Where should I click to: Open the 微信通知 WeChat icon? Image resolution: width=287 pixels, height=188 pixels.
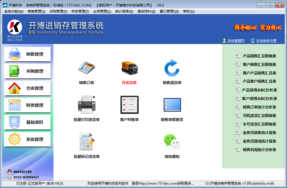(x=172, y=141)
